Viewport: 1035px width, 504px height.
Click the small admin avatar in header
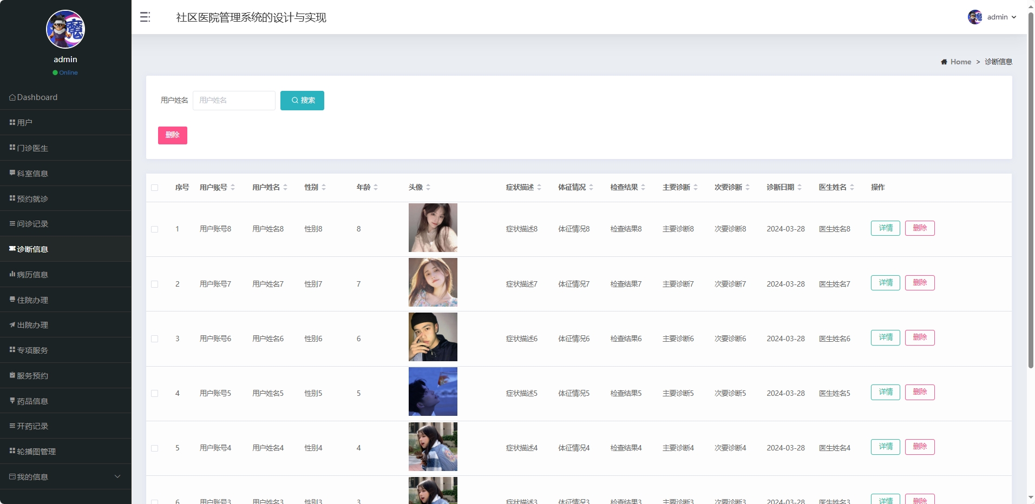pyautogui.click(x=975, y=17)
